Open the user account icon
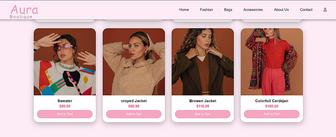This screenshot has height=137, width=336. pyautogui.click(x=325, y=10)
